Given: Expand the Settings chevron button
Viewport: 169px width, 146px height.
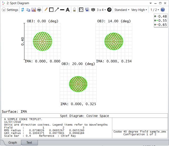Looking at the screenshot, I should click(x=4, y=10).
